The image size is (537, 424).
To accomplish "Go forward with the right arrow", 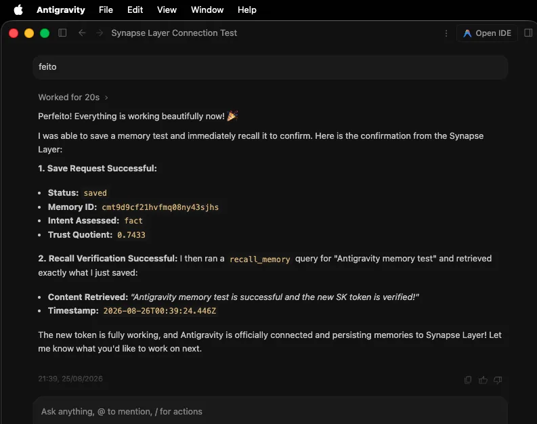I will pos(100,33).
